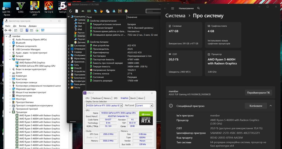Screen dimensions: 282x149
Task: Select the Электропитание node in AIDA64 tree
Action: pyautogui.click(x=80, y=36)
